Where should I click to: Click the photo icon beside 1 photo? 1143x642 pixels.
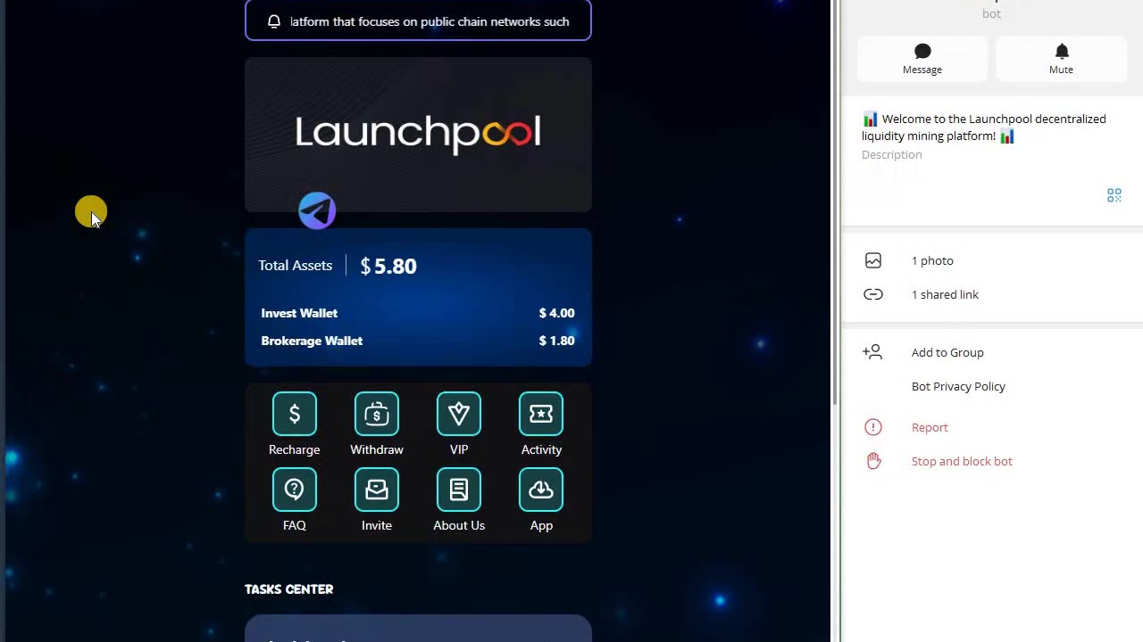click(873, 260)
